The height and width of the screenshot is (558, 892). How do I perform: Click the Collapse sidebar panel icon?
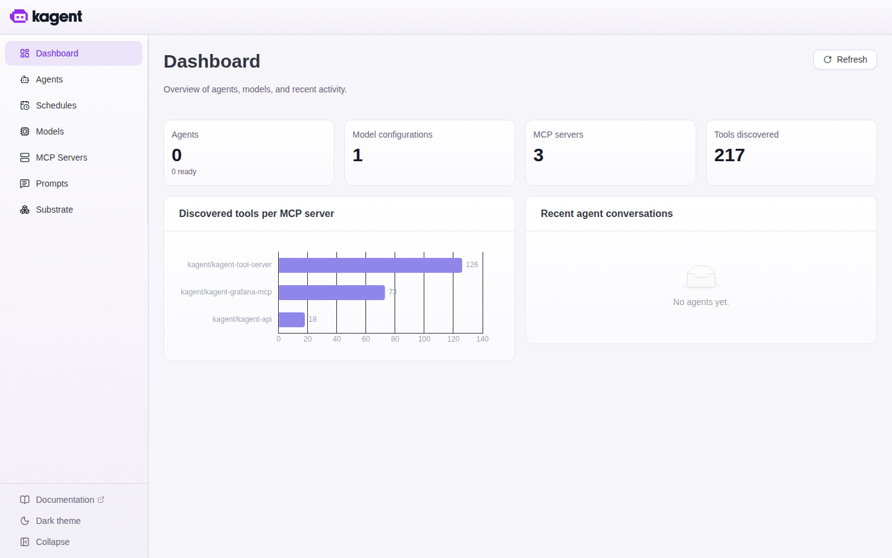tap(25, 542)
